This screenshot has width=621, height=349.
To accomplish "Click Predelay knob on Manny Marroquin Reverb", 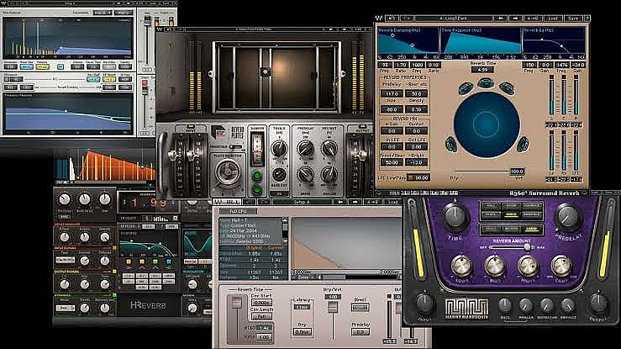I will (568, 217).
